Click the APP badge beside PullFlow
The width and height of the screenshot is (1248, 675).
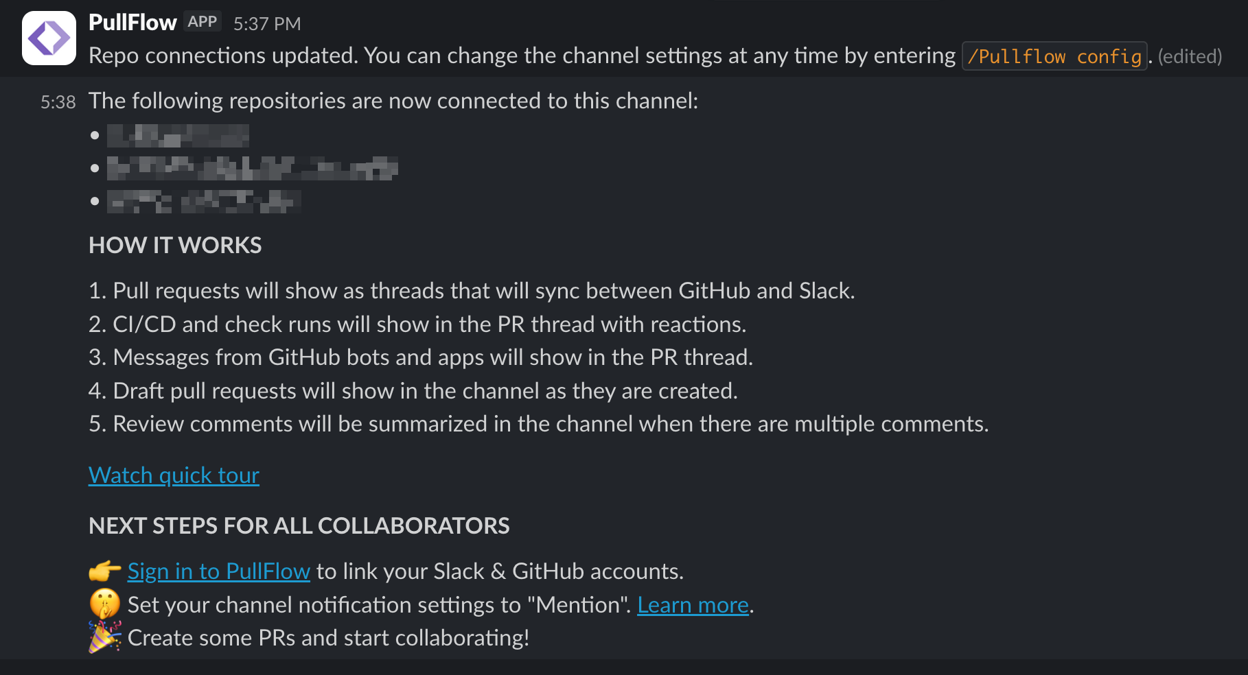203,22
